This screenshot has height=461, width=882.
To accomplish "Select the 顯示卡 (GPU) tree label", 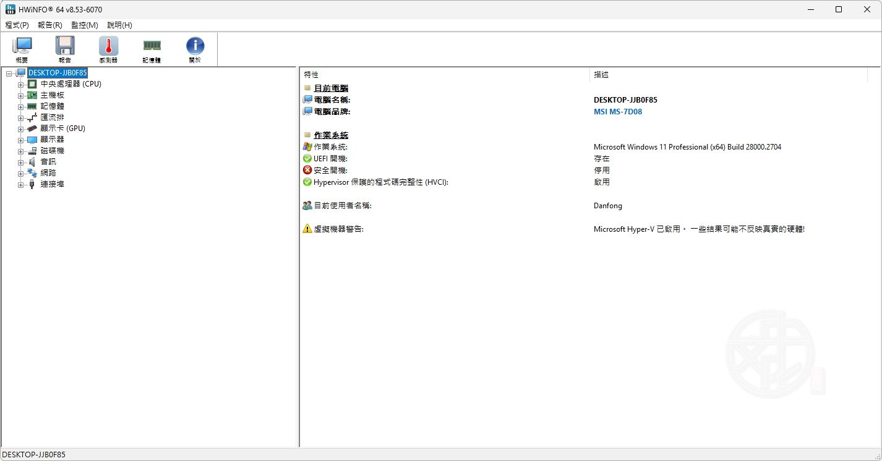I will click(x=62, y=129).
